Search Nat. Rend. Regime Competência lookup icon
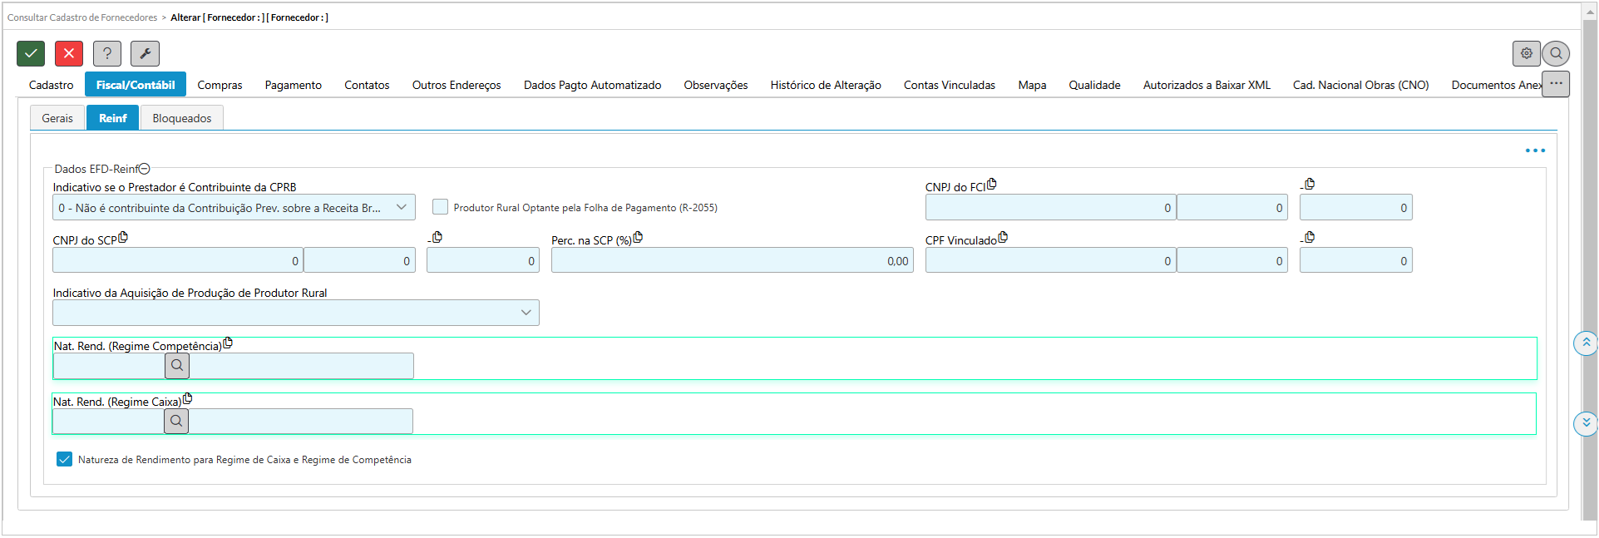 tap(177, 365)
